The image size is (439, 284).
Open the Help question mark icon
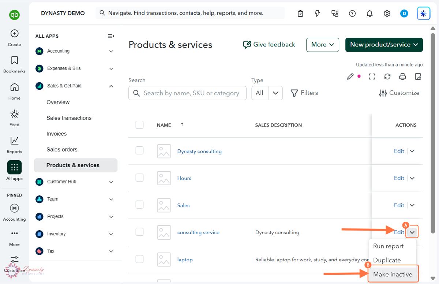[x=352, y=14]
